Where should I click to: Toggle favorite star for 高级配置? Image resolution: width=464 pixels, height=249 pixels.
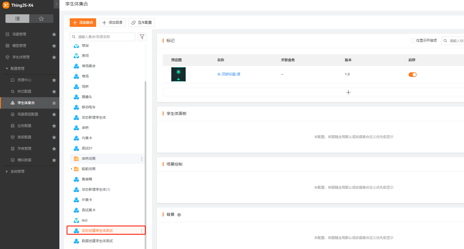tap(54, 137)
